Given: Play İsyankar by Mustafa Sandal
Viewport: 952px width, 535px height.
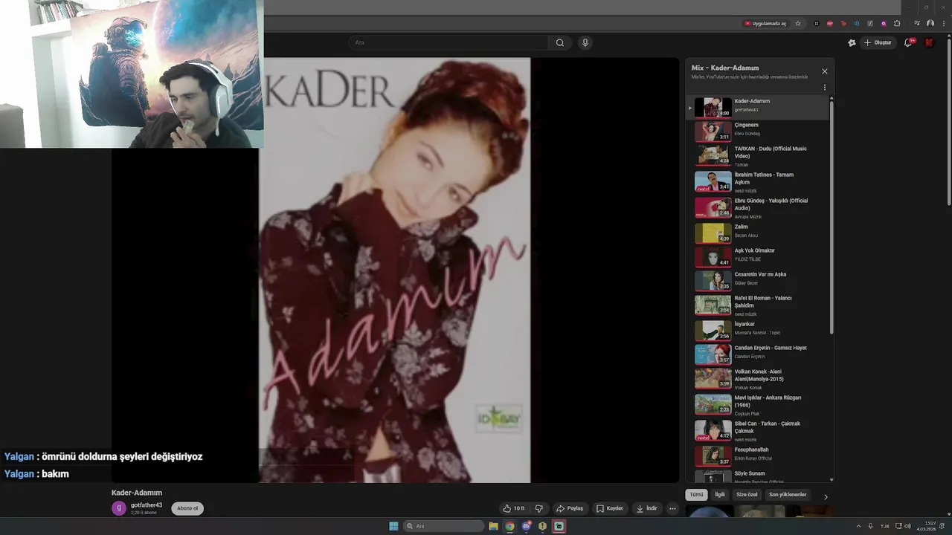Looking at the screenshot, I should point(756,331).
